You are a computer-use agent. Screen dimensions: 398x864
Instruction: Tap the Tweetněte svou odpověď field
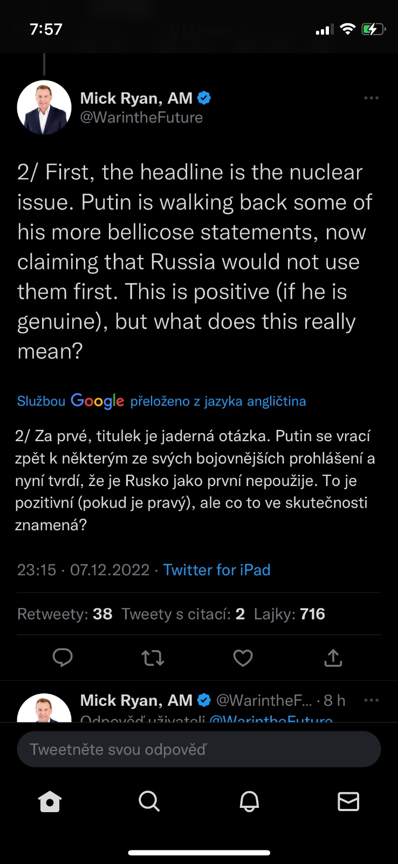pyautogui.click(x=198, y=749)
